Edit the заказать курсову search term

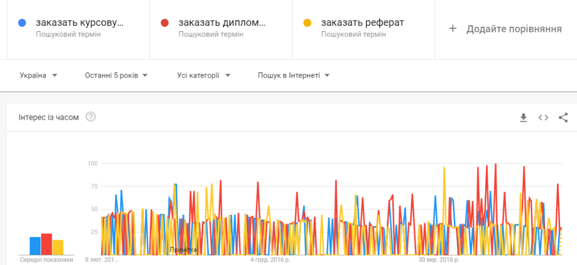80,23
